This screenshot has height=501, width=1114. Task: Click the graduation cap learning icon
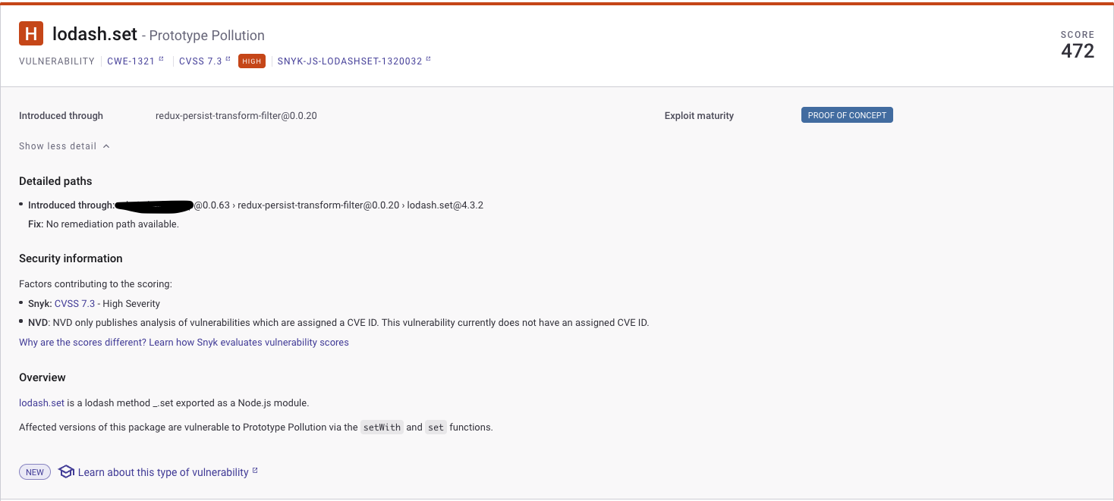[65, 471]
